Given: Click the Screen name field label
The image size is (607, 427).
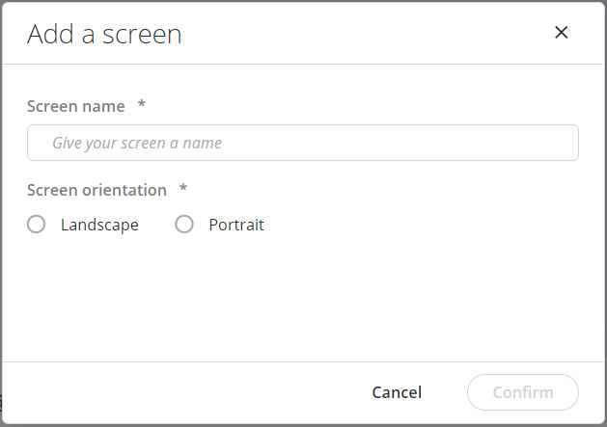Looking at the screenshot, I should 75,105.
